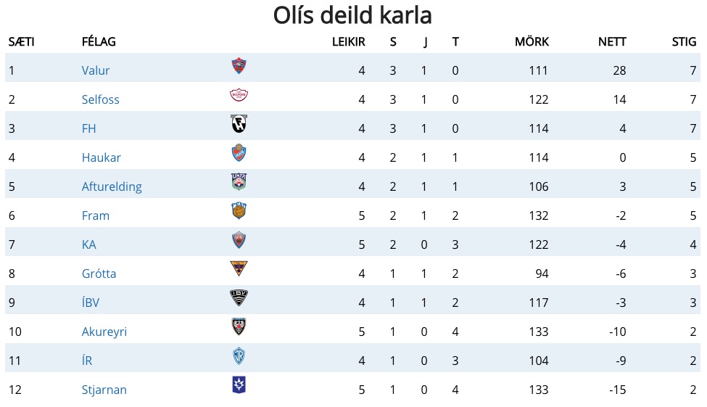The height and width of the screenshot is (407, 707).
Task: Click the Haukar team logo
Action: (239, 153)
